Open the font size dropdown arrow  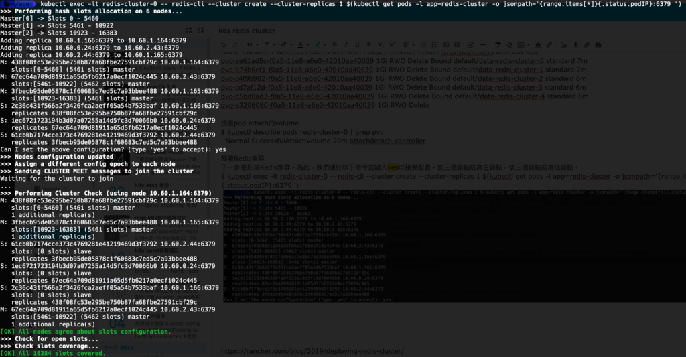click(291, 44)
